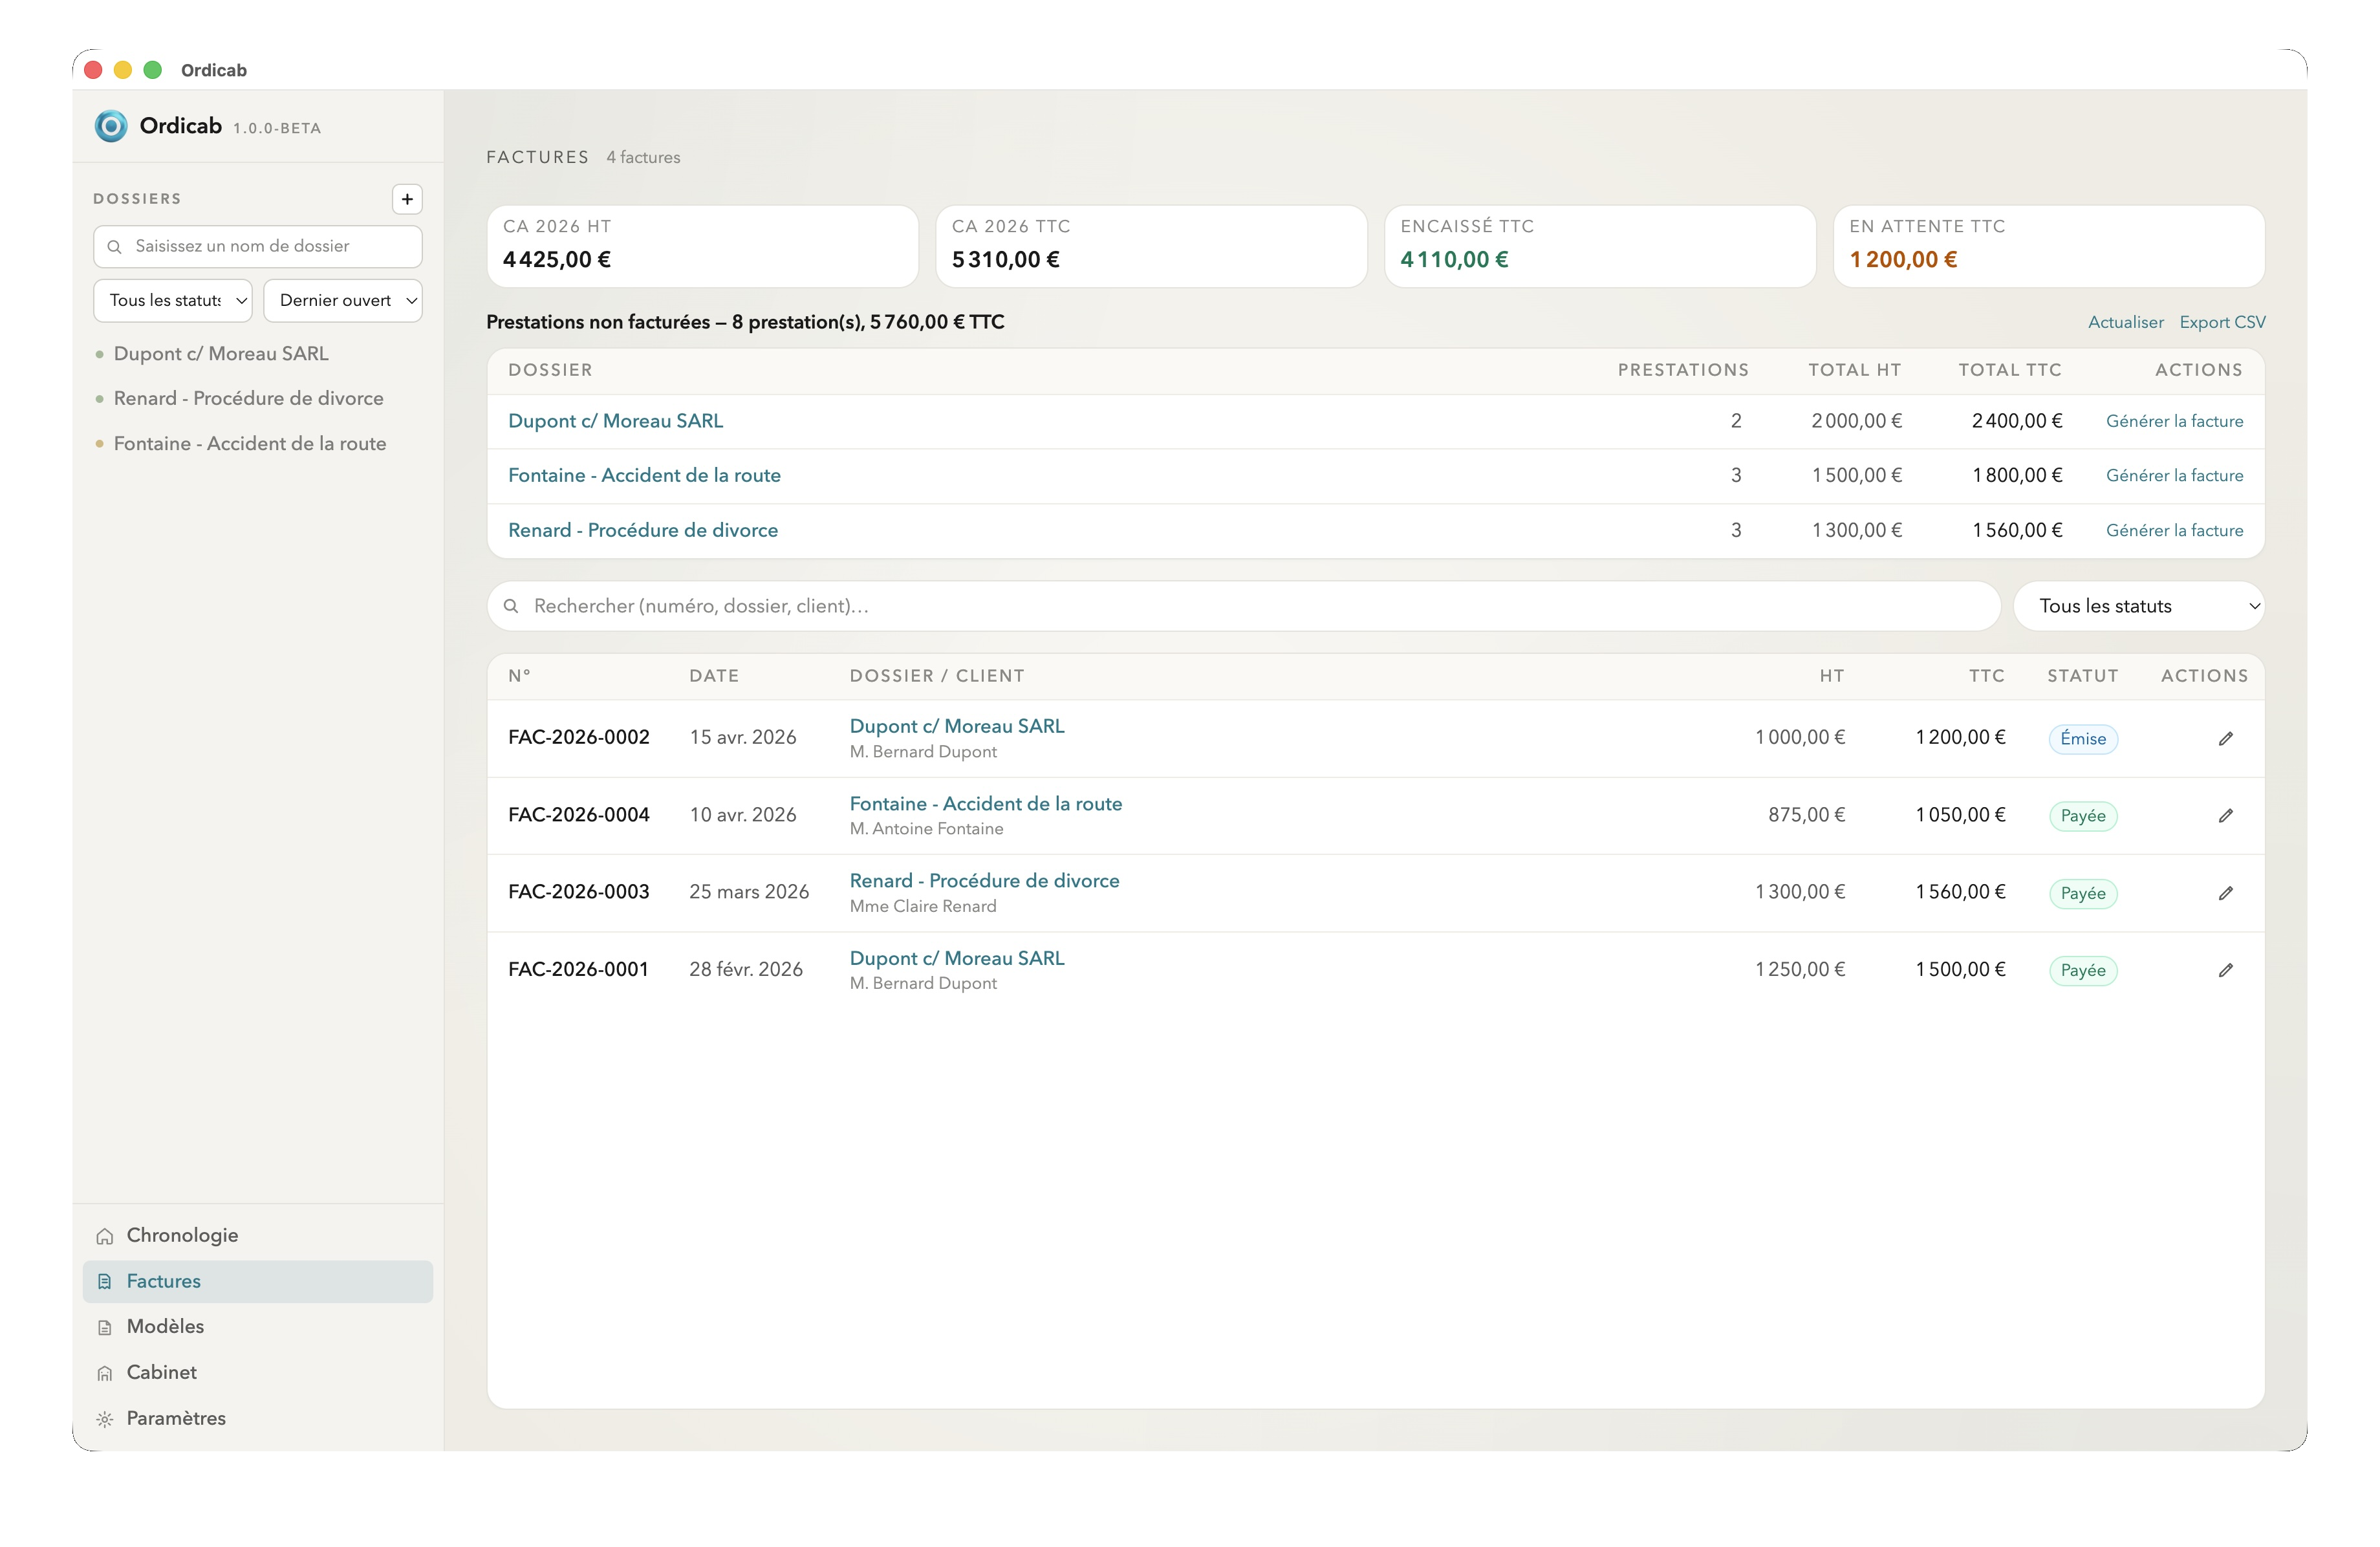This screenshot has width=2380, height=1547.
Task: Edit invoice FAC-2026-0001 with pencil icon
Action: pyautogui.click(x=2225, y=970)
